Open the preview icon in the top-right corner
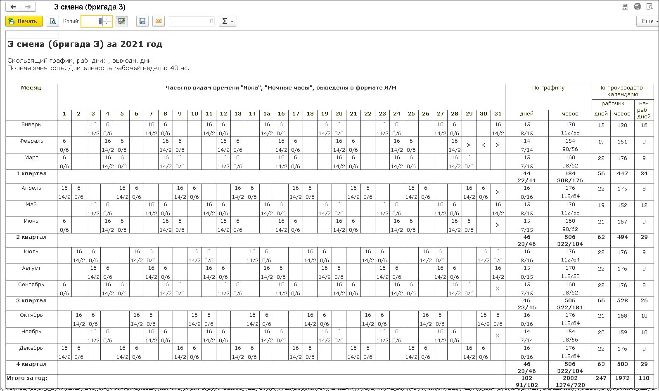Image resolution: width=659 pixels, height=391 pixels. pyautogui.click(x=650, y=7)
